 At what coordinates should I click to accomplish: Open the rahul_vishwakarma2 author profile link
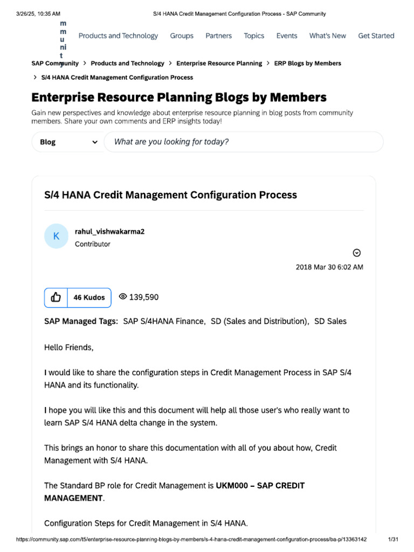click(x=109, y=232)
